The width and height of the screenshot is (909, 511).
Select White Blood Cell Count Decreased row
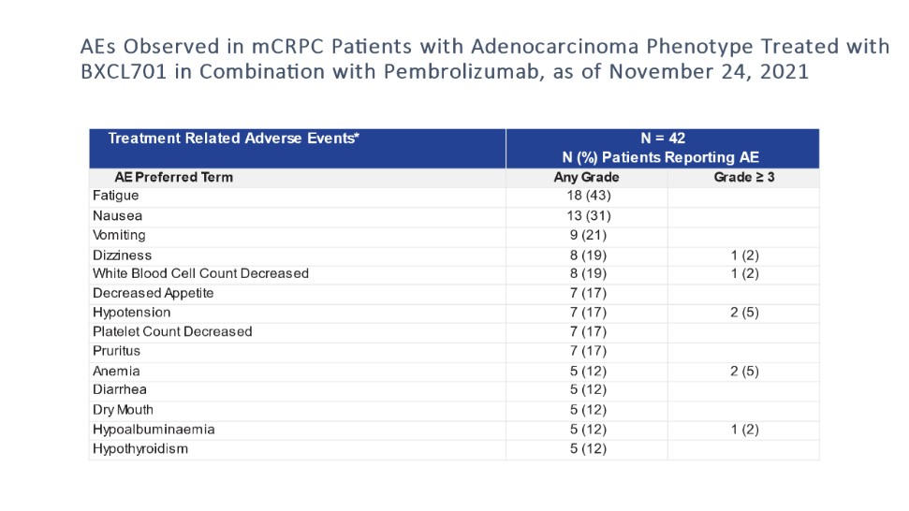(x=200, y=273)
